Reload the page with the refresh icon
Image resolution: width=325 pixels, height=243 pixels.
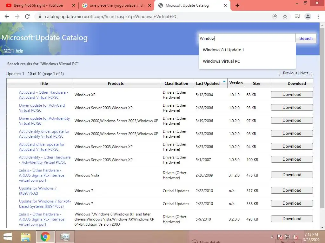(27, 16)
